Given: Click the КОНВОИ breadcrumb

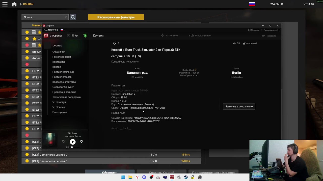Looking at the screenshot, I should [x=28, y=4].
